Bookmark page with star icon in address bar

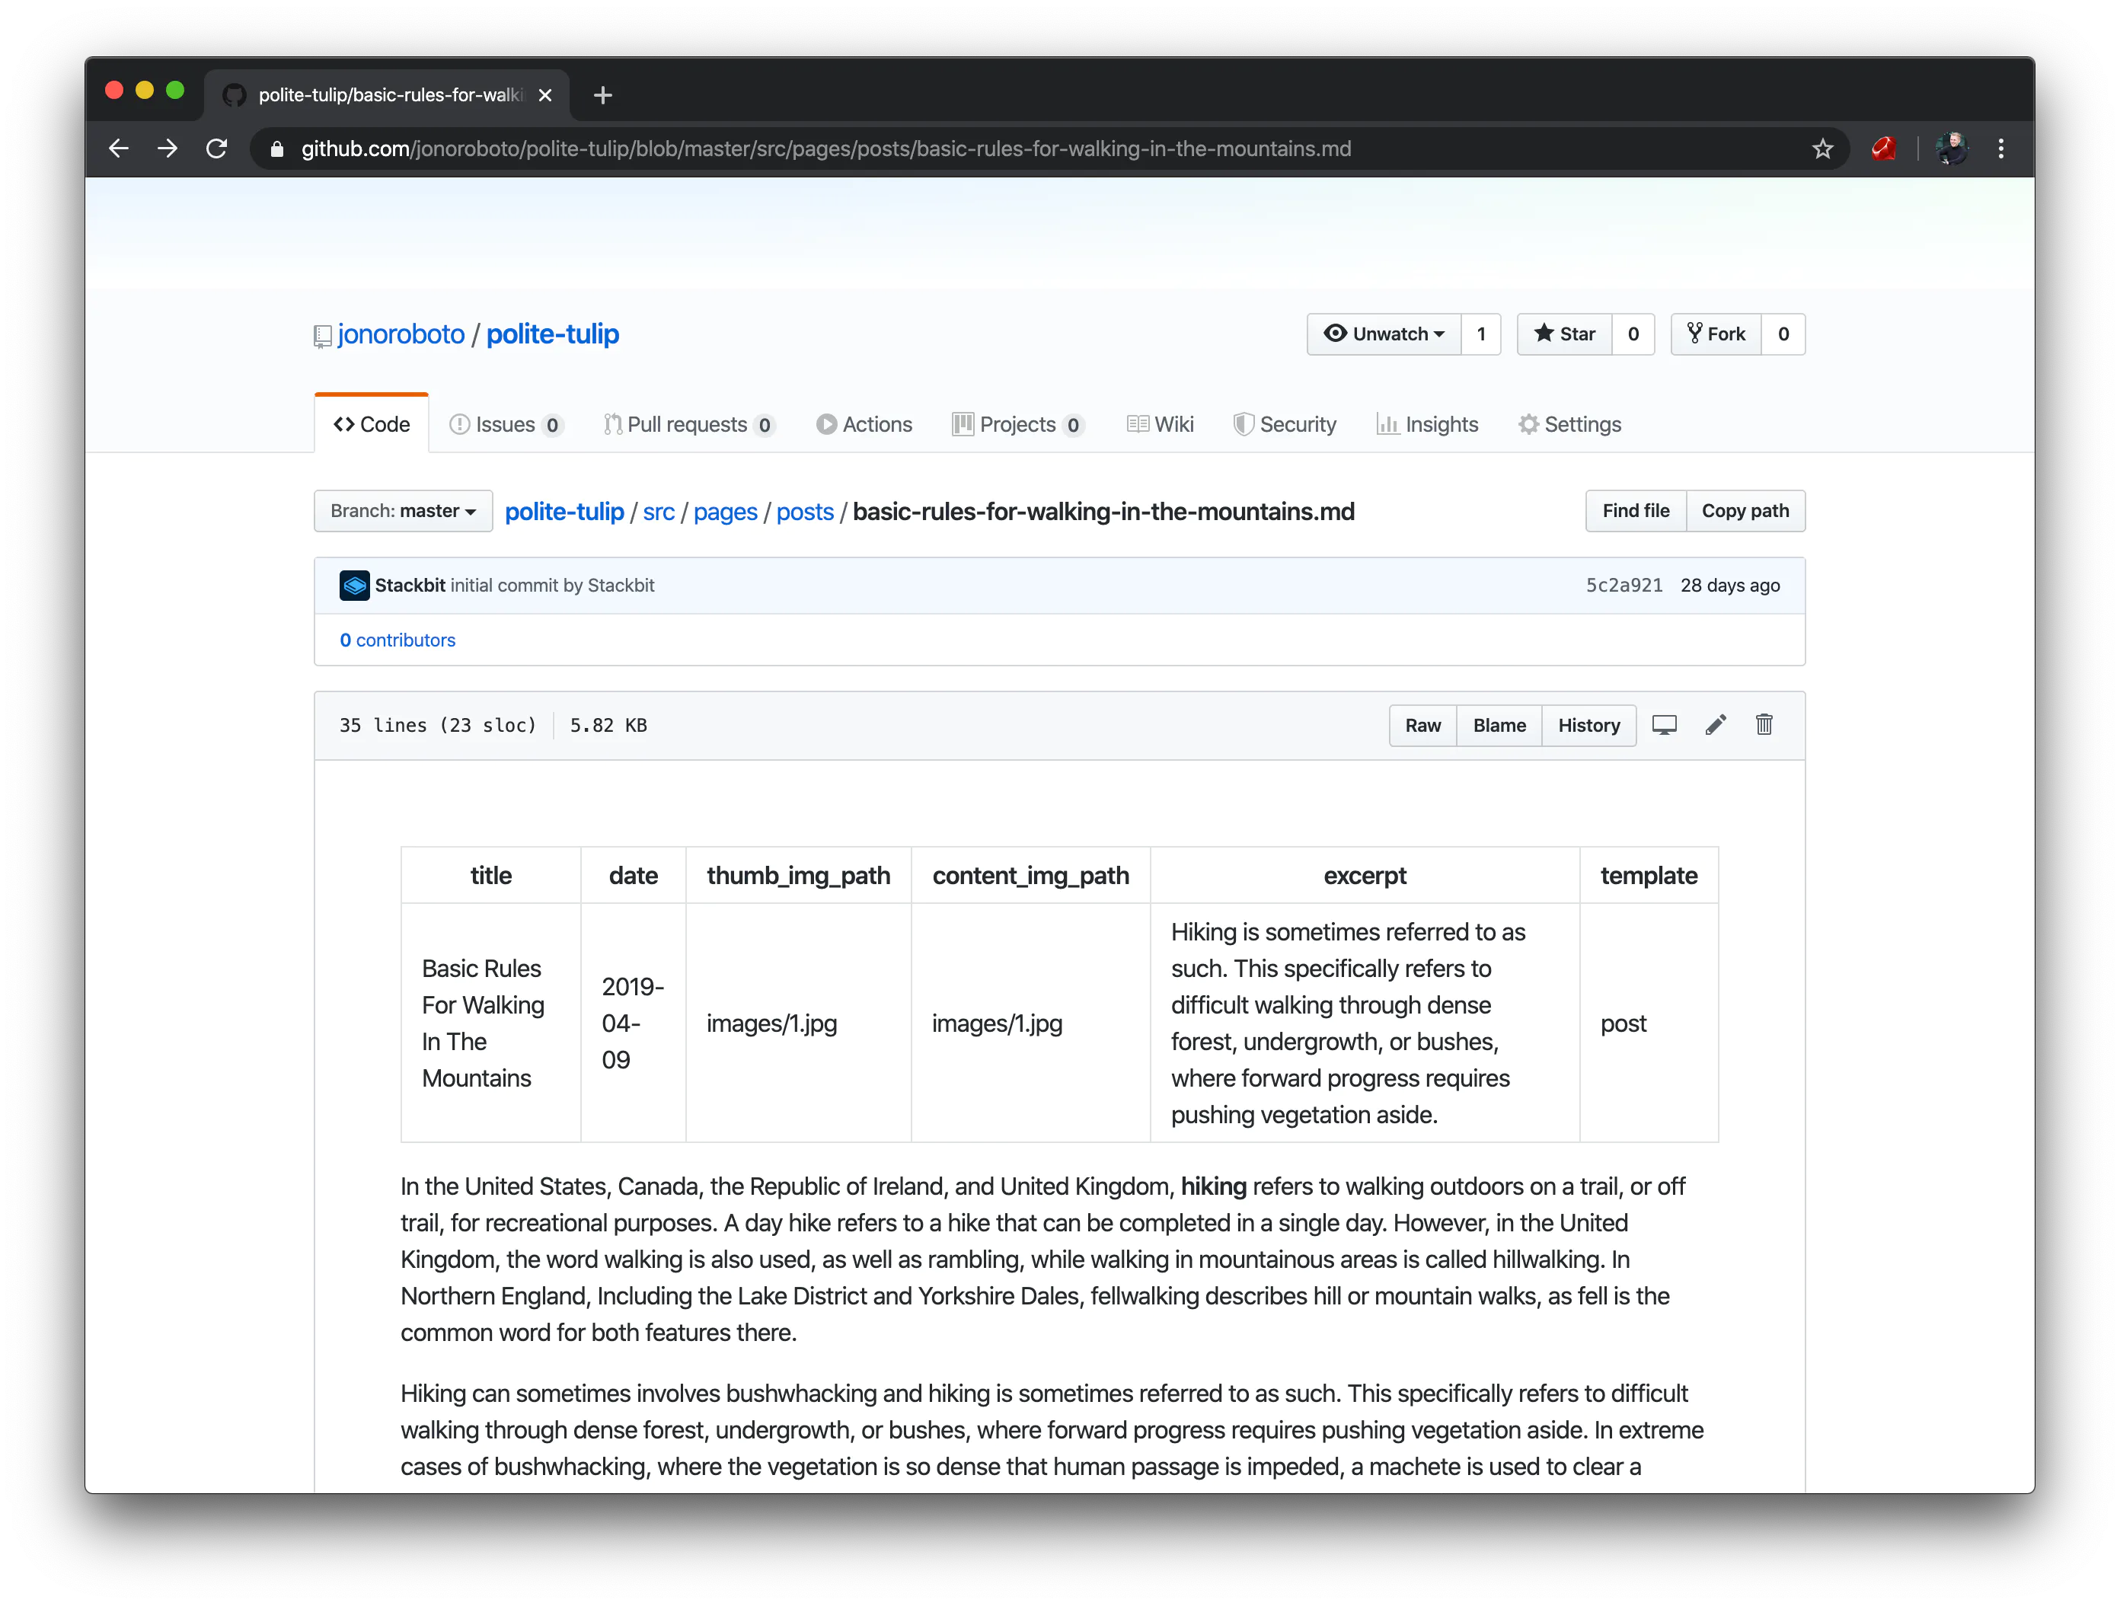click(x=1822, y=148)
